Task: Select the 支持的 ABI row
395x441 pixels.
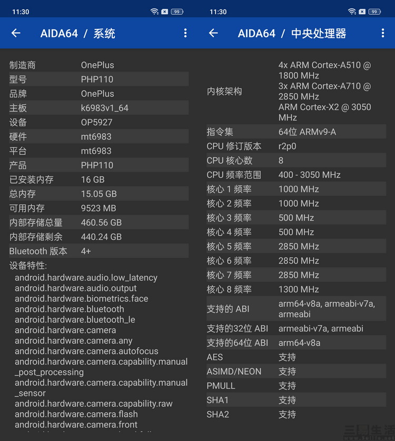Action: coord(296,309)
